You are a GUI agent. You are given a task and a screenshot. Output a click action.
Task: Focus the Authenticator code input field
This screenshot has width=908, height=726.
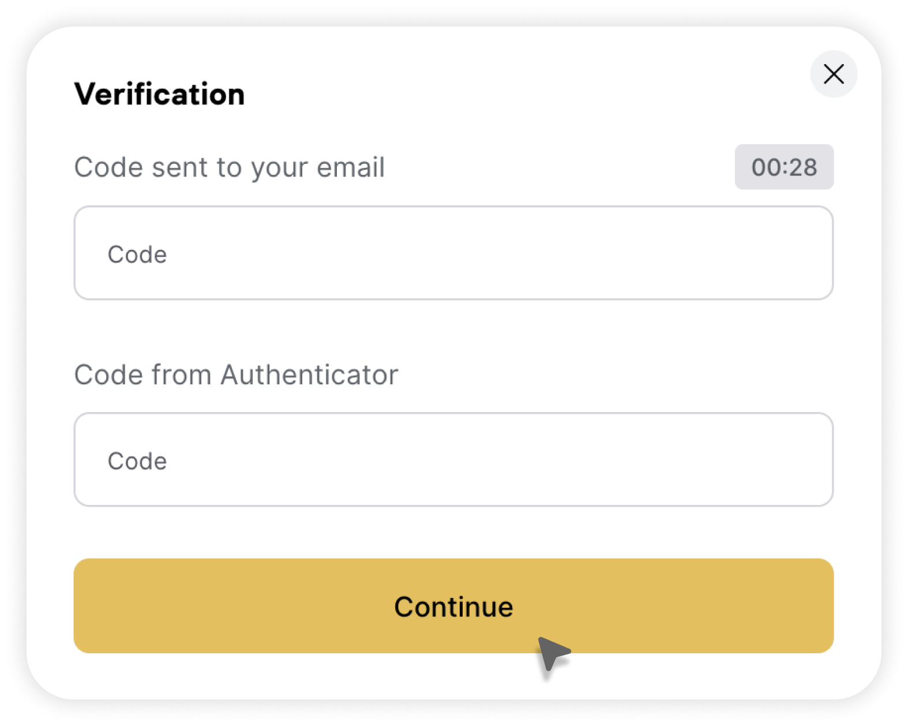[453, 459]
